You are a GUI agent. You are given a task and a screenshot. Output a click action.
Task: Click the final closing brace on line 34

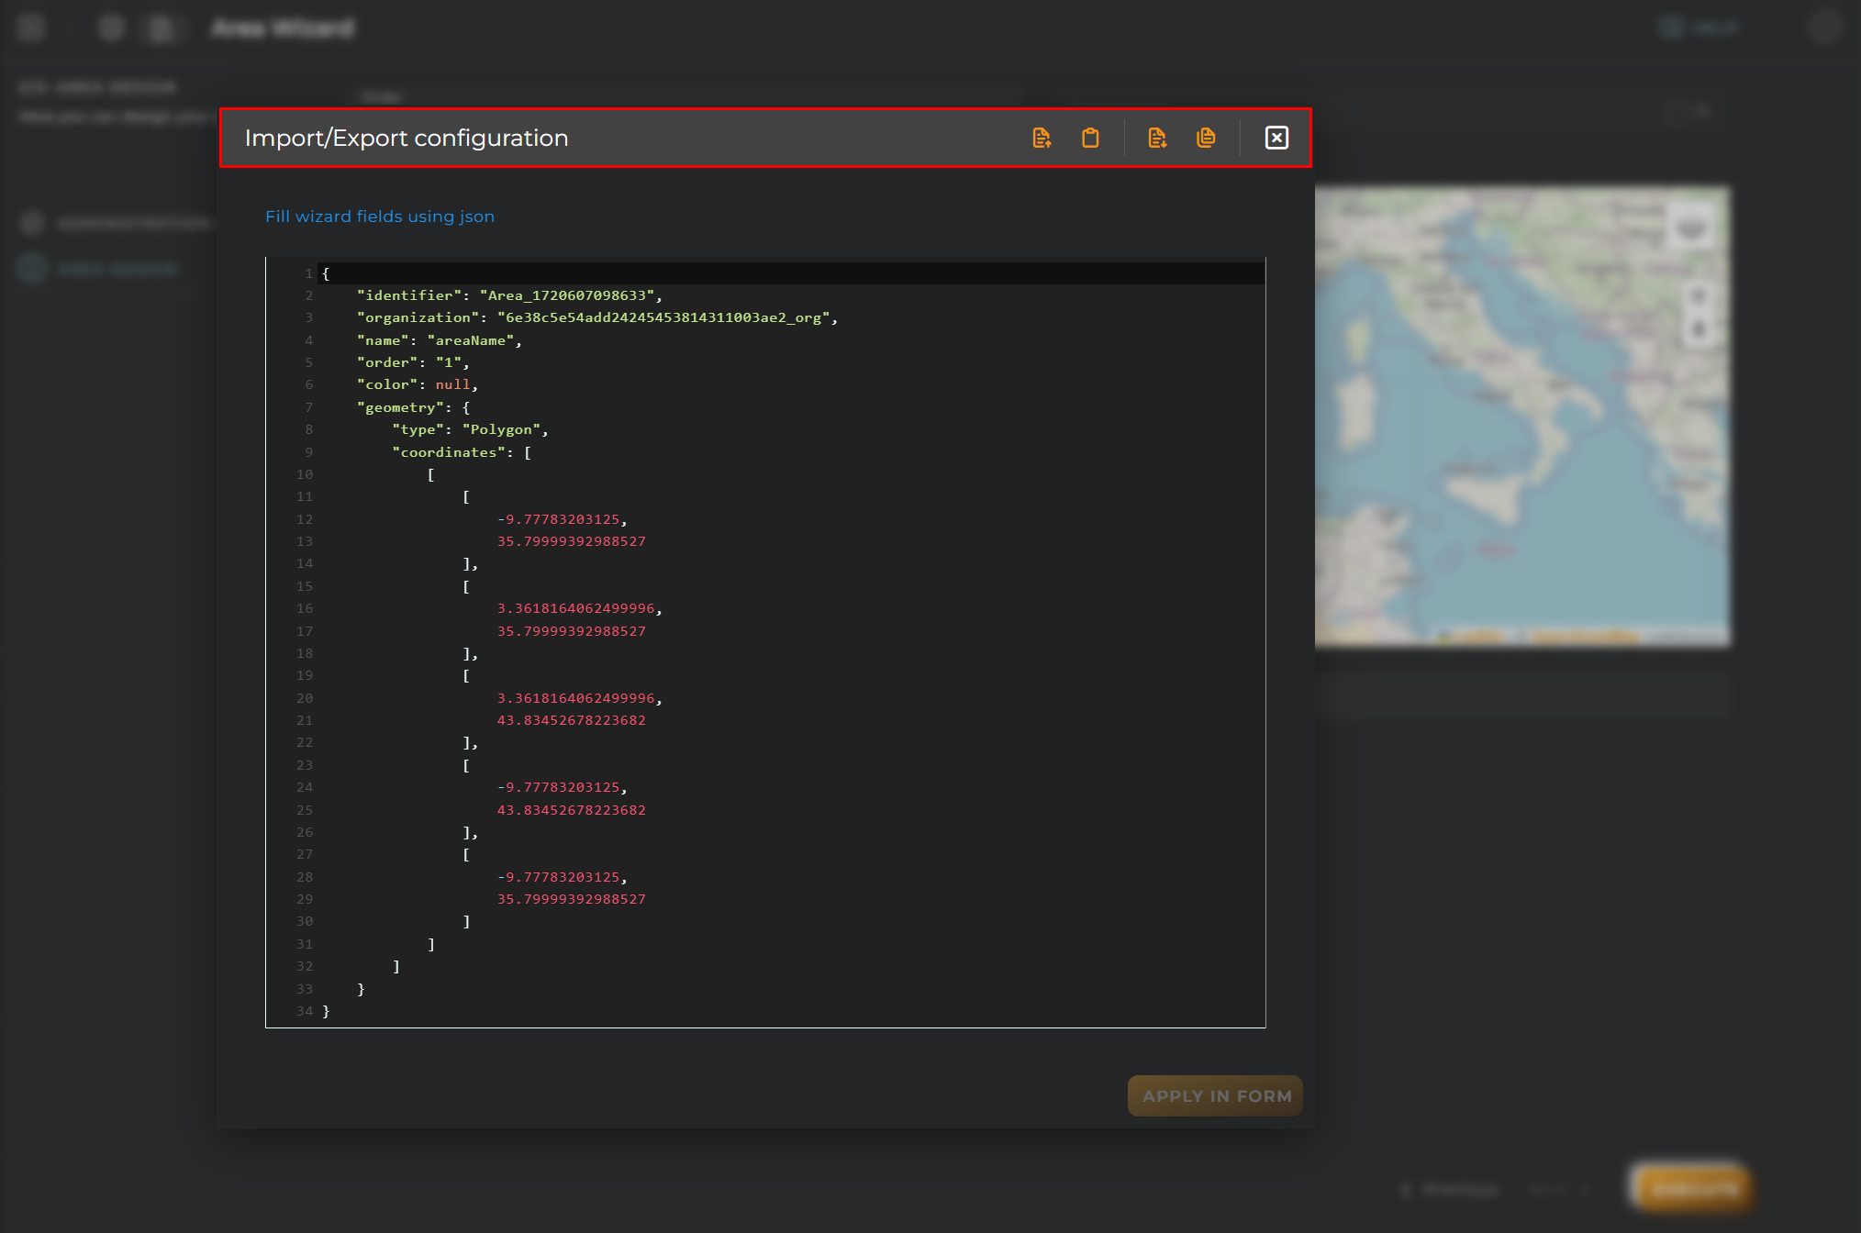click(x=326, y=1011)
